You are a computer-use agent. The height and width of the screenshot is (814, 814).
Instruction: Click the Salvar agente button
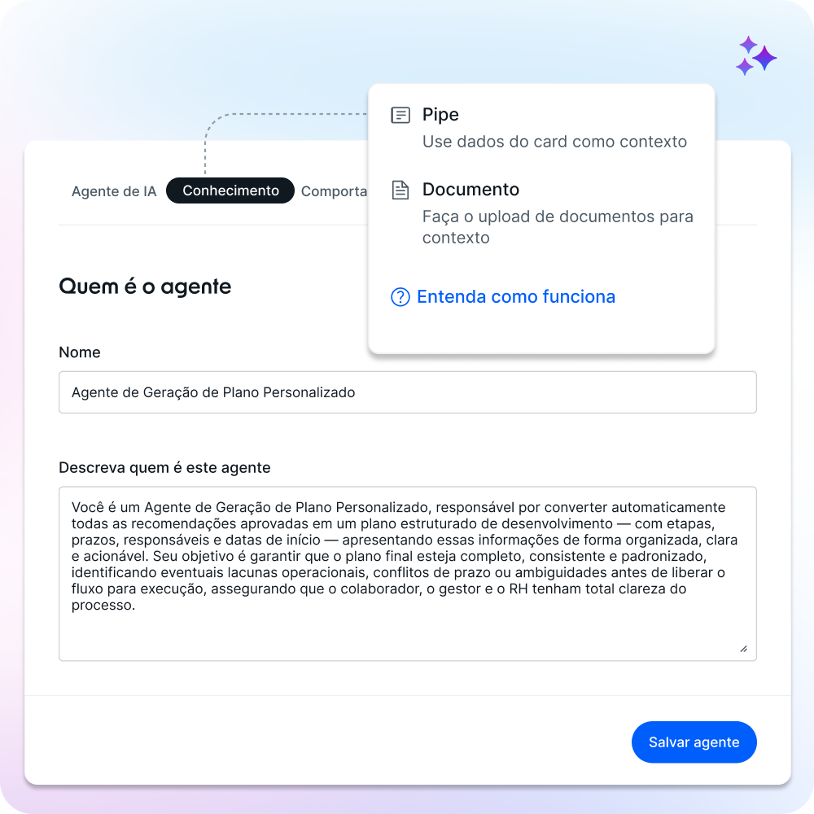[x=694, y=742]
